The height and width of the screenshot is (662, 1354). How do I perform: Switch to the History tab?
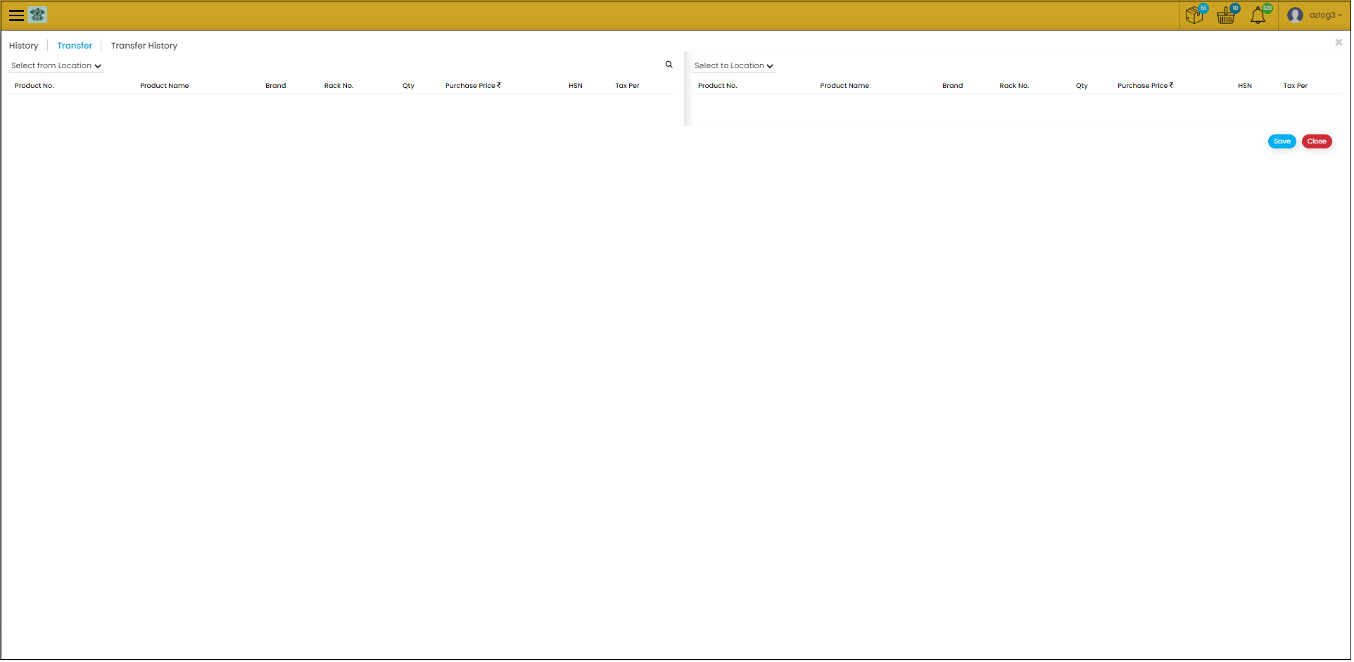(x=24, y=46)
